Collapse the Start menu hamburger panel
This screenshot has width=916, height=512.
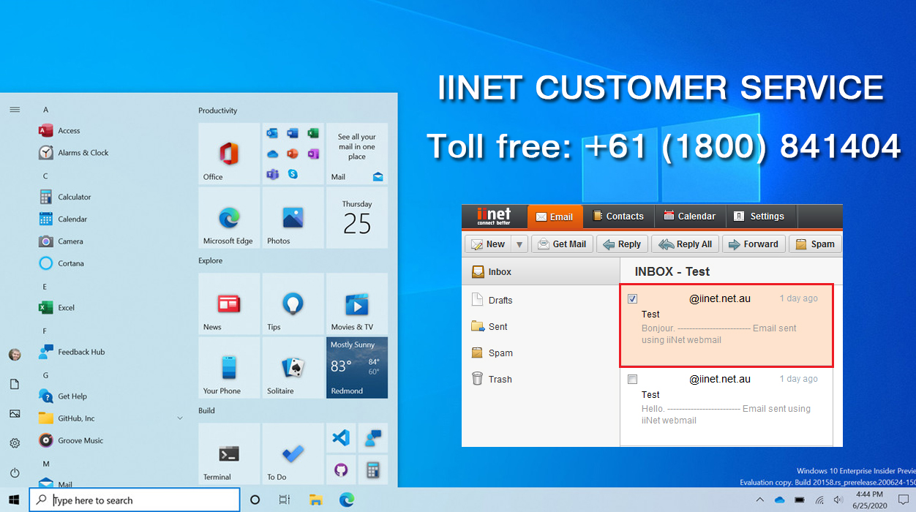click(x=15, y=109)
